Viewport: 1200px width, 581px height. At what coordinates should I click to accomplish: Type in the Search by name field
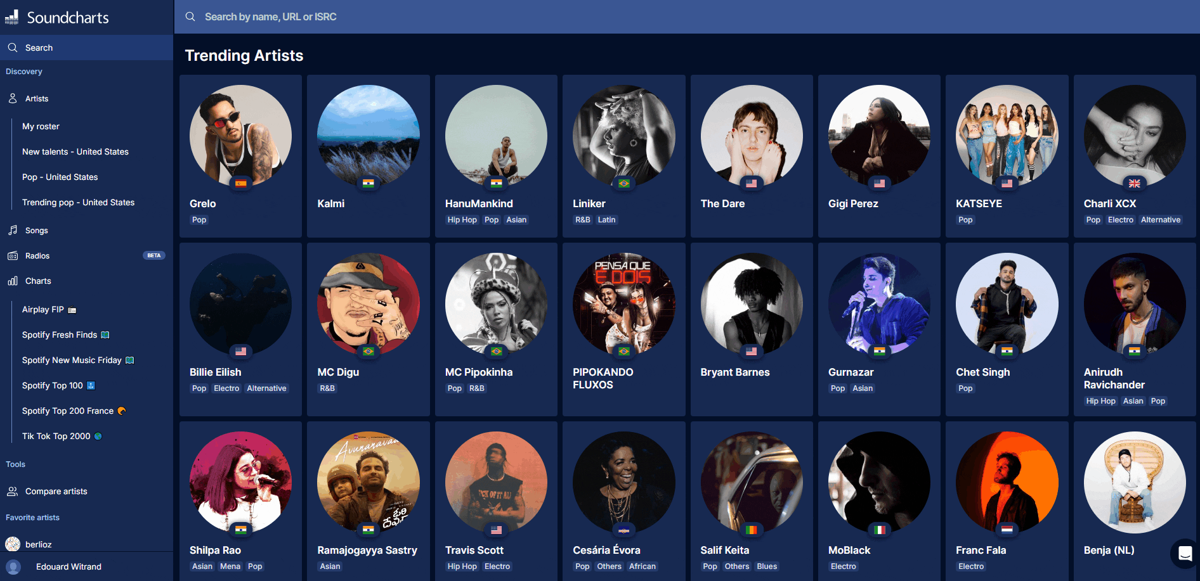click(x=444, y=16)
